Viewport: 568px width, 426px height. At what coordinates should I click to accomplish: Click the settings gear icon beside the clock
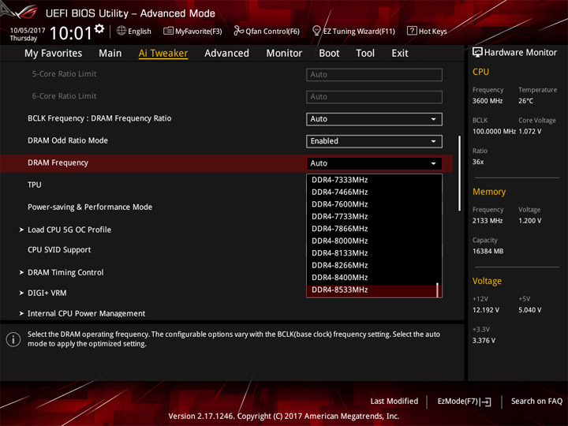tap(99, 29)
